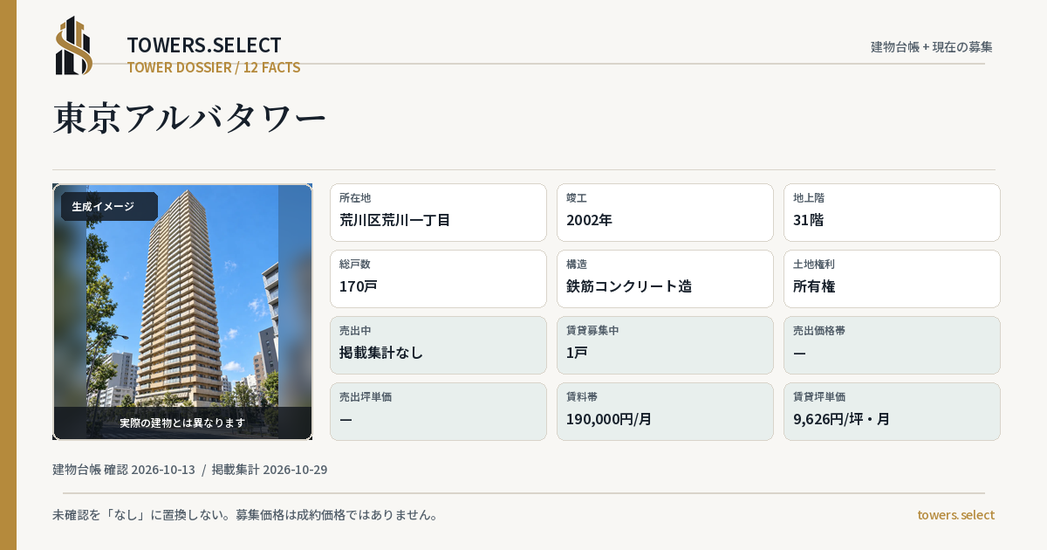This screenshot has width=1047, height=550.
Task: Open the towers.select footer link
Action: 955,515
